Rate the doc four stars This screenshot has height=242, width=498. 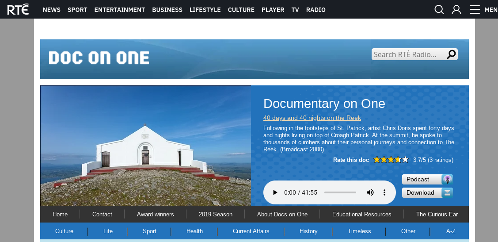[x=398, y=160]
